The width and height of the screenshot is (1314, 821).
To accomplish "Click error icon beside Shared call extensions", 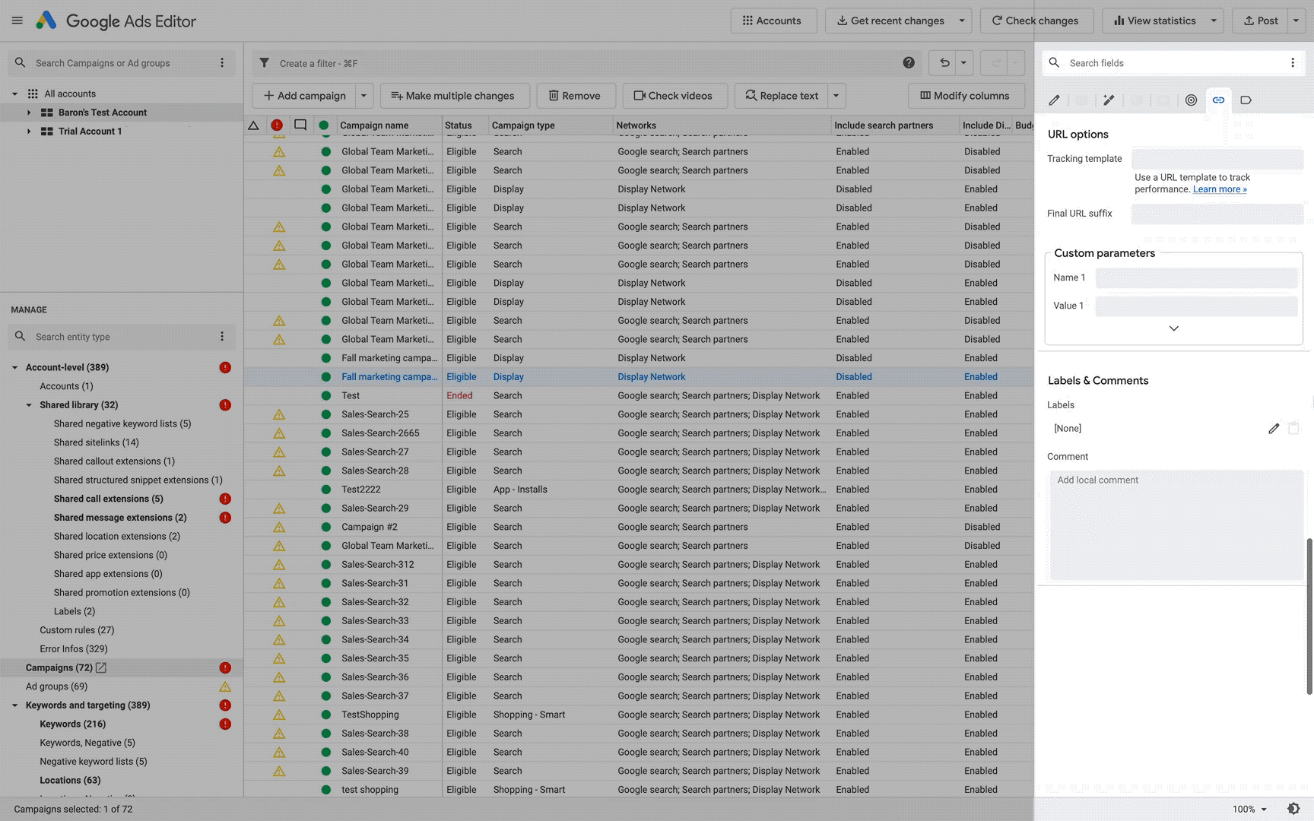I will coord(225,499).
